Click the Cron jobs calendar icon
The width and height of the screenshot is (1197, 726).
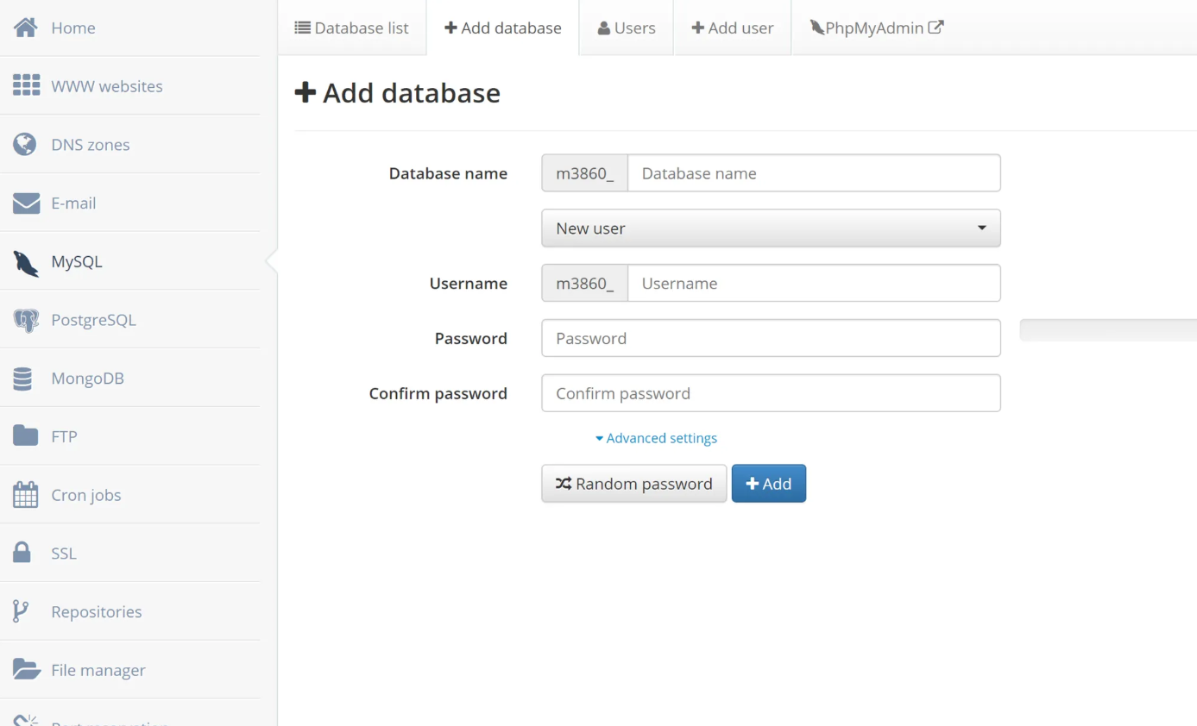pyautogui.click(x=25, y=495)
